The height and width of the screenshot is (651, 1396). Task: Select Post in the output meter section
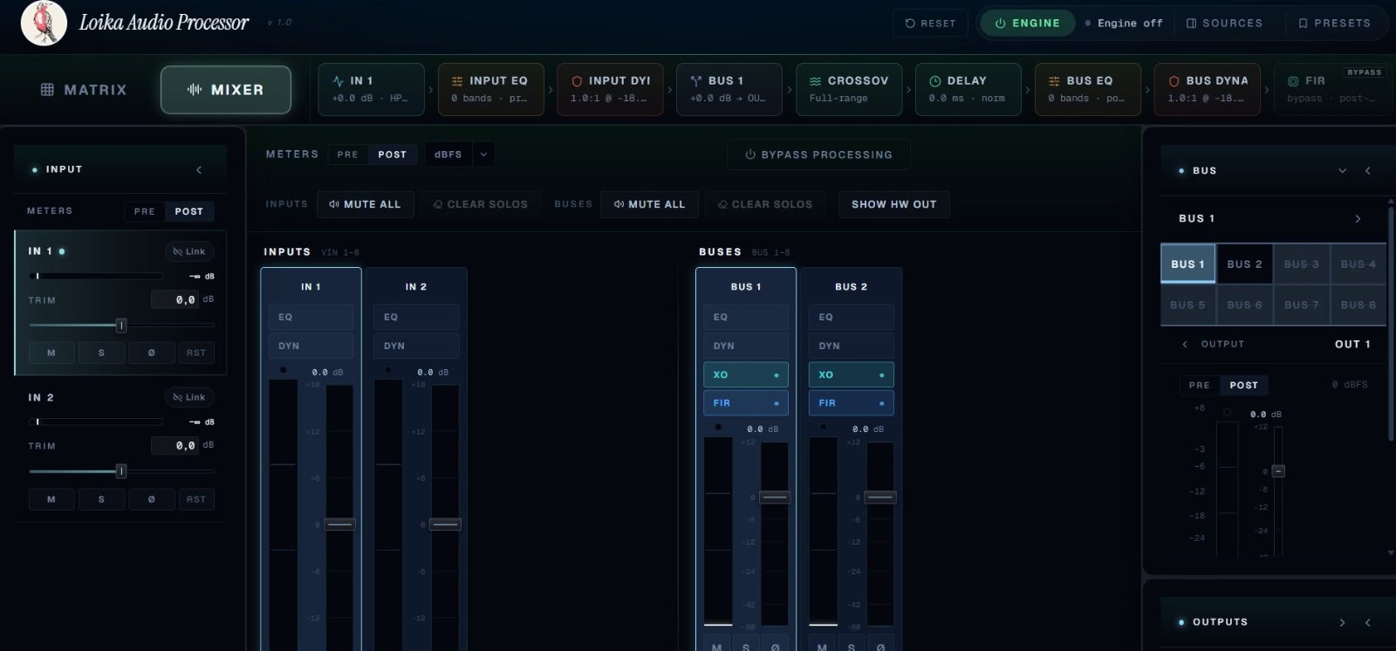1244,385
